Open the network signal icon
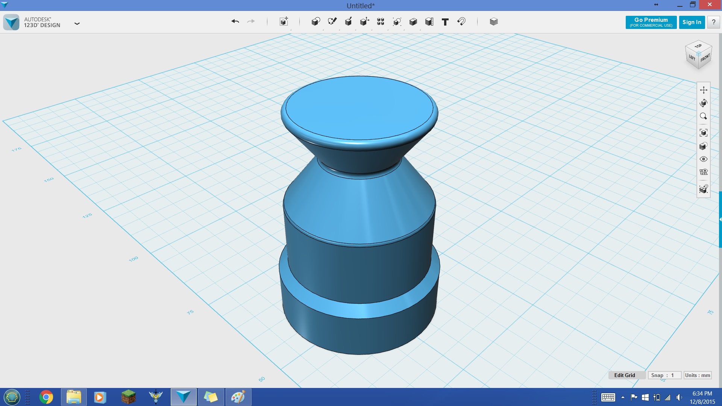Image resolution: width=722 pixels, height=406 pixels. coord(668,397)
